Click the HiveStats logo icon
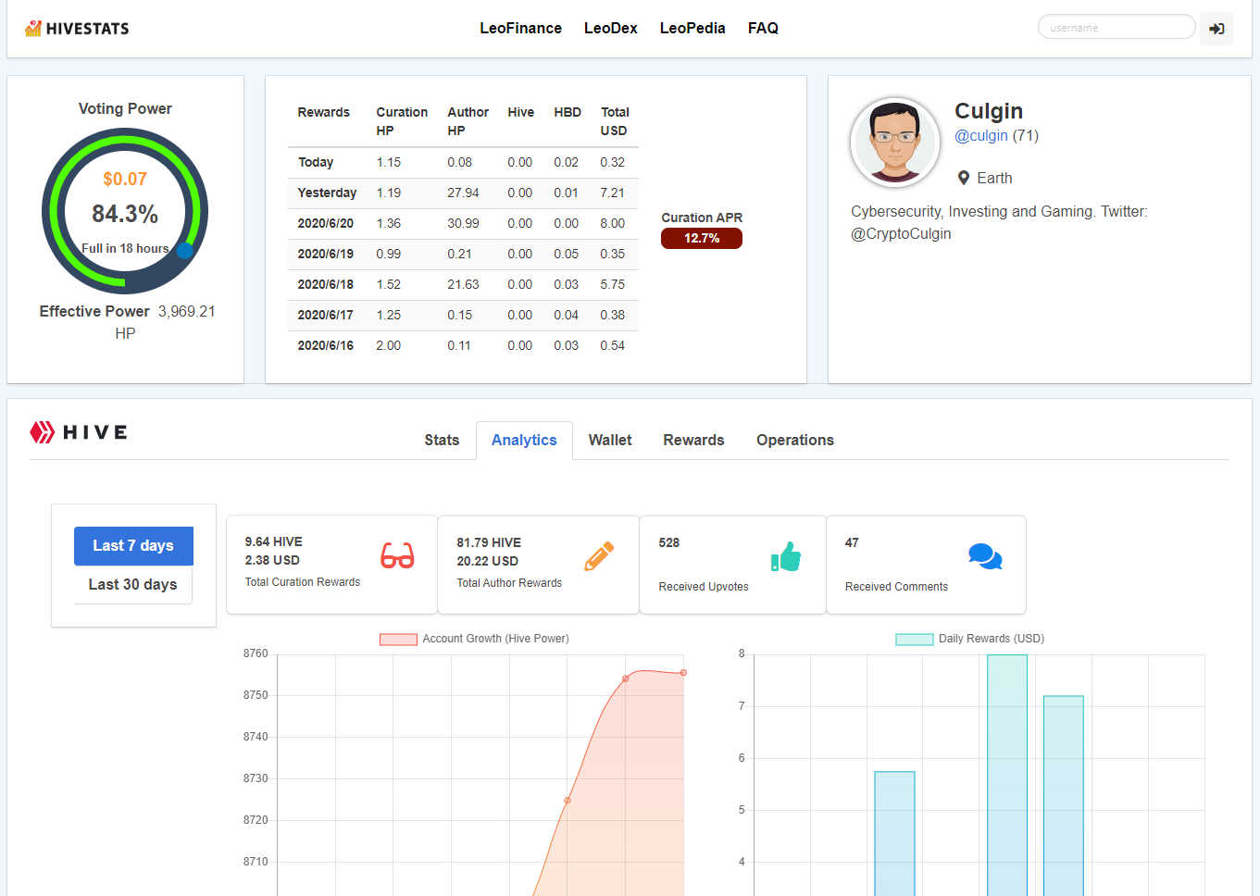Screen dimensions: 1260x896 (33, 29)
